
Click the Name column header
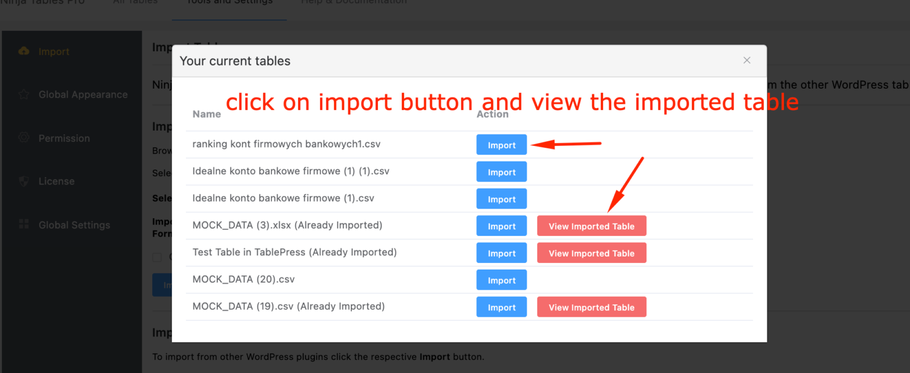pos(206,113)
